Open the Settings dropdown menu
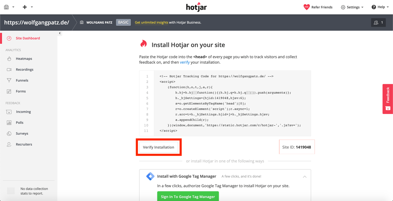This screenshot has width=393, height=201. coord(352,7)
